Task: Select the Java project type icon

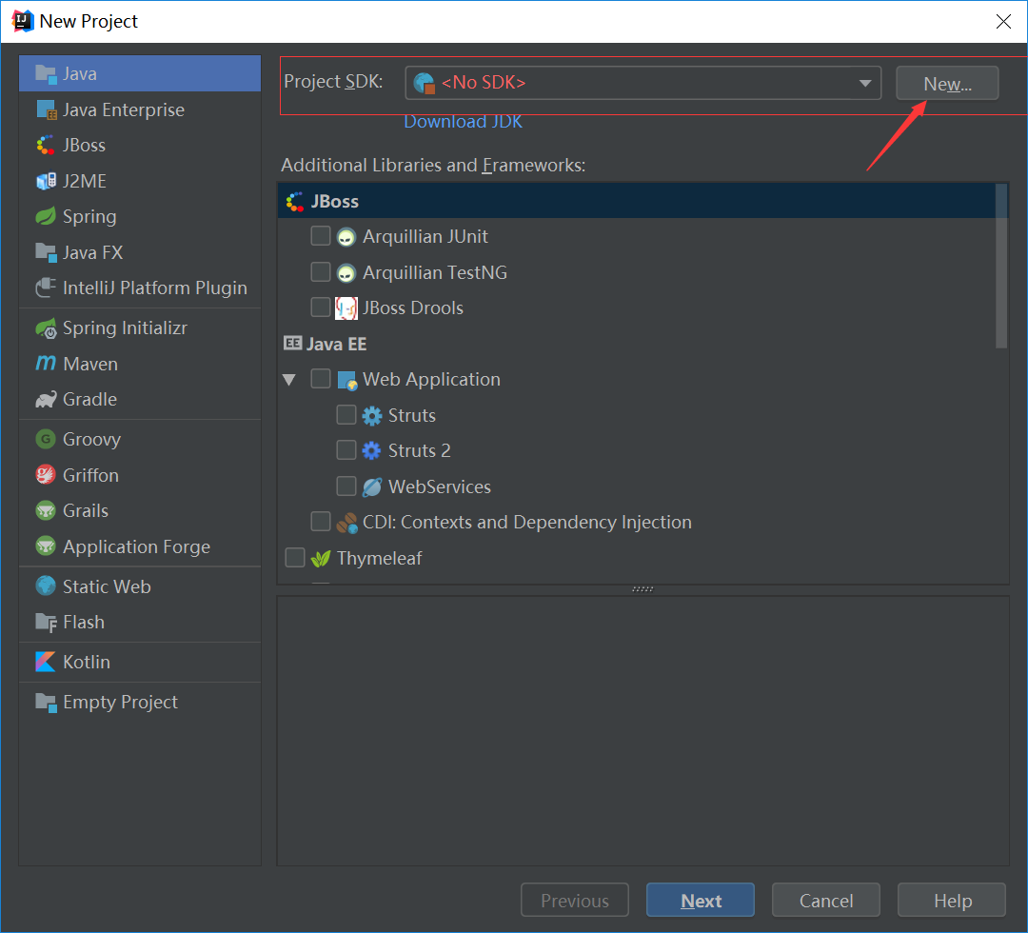Action: pos(46,74)
